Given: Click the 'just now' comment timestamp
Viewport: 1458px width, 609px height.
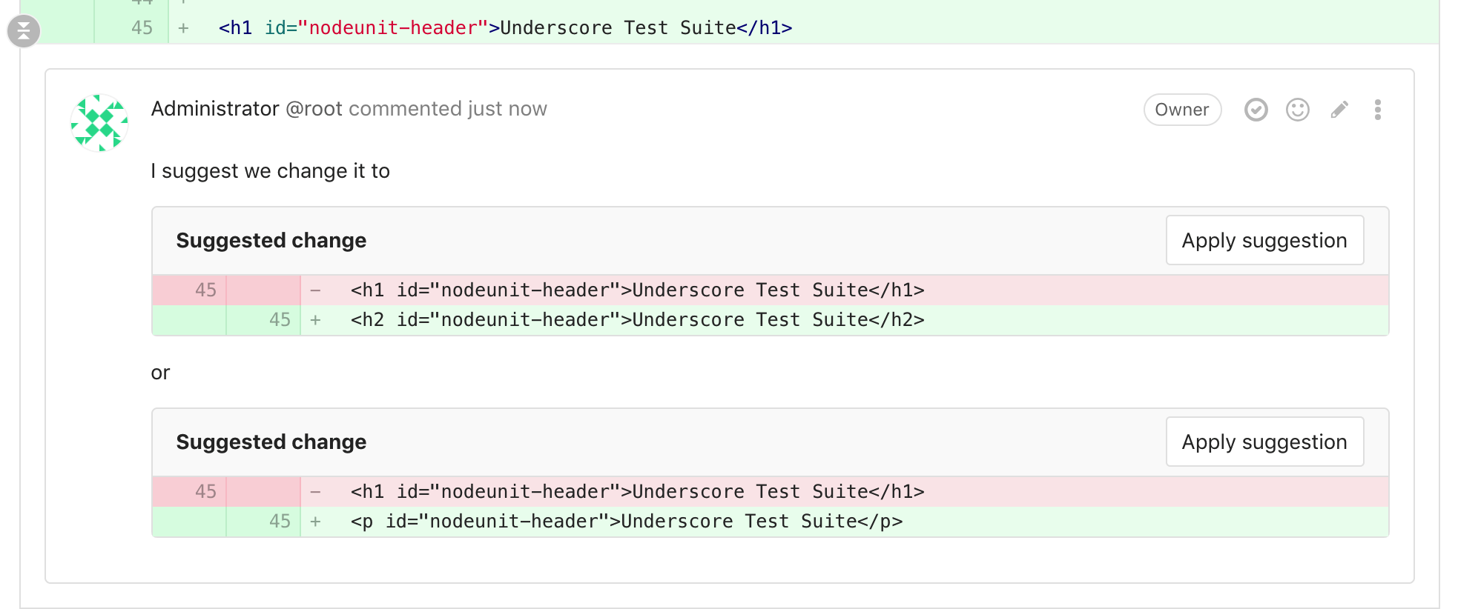Looking at the screenshot, I should click(x=507, y=109).
